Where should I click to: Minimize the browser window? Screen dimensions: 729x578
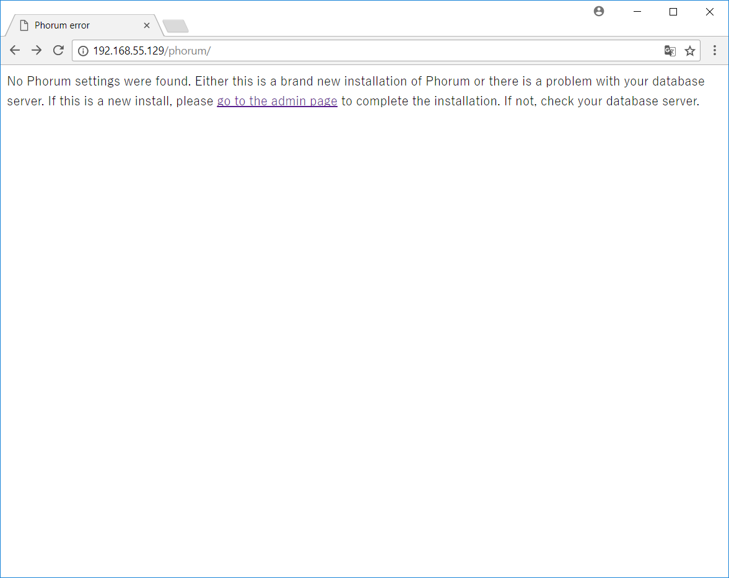[637, 11]
